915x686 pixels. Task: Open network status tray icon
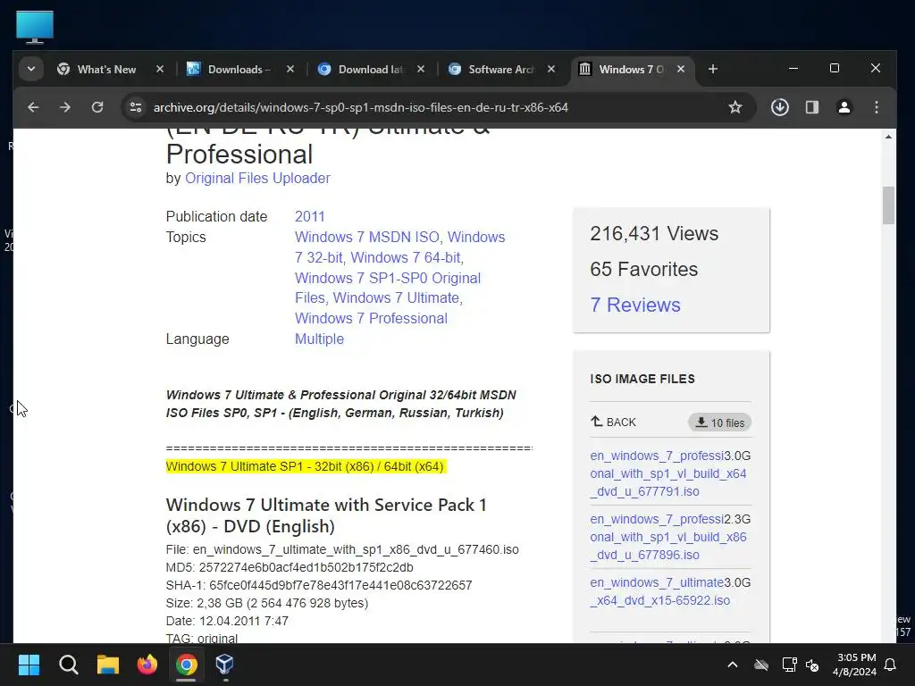(x=789, y=665)
